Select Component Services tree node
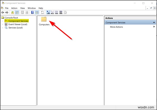Viewport: 157px width, 110px height. pyautogui.click(x=18, y=21)
